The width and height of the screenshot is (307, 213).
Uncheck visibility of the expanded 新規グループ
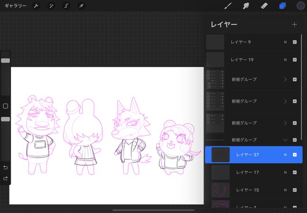coord(295,140)
